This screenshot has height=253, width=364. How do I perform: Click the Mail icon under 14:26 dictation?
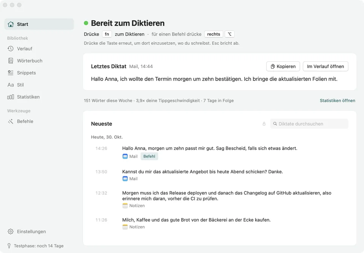[x=125, y=156]
